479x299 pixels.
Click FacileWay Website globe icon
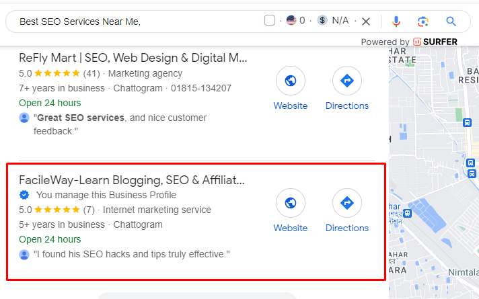[291, 203]
